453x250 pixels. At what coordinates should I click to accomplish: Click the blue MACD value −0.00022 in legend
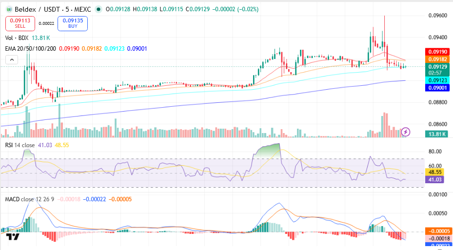pyautogui.click(x=95, y=199)
